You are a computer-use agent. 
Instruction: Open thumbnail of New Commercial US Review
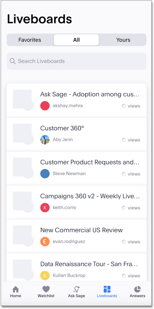tap(23, 236)
